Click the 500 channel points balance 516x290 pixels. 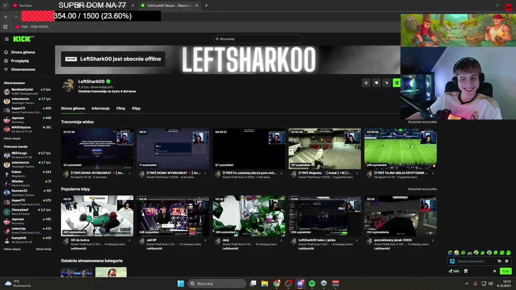(x=454, y=271)
